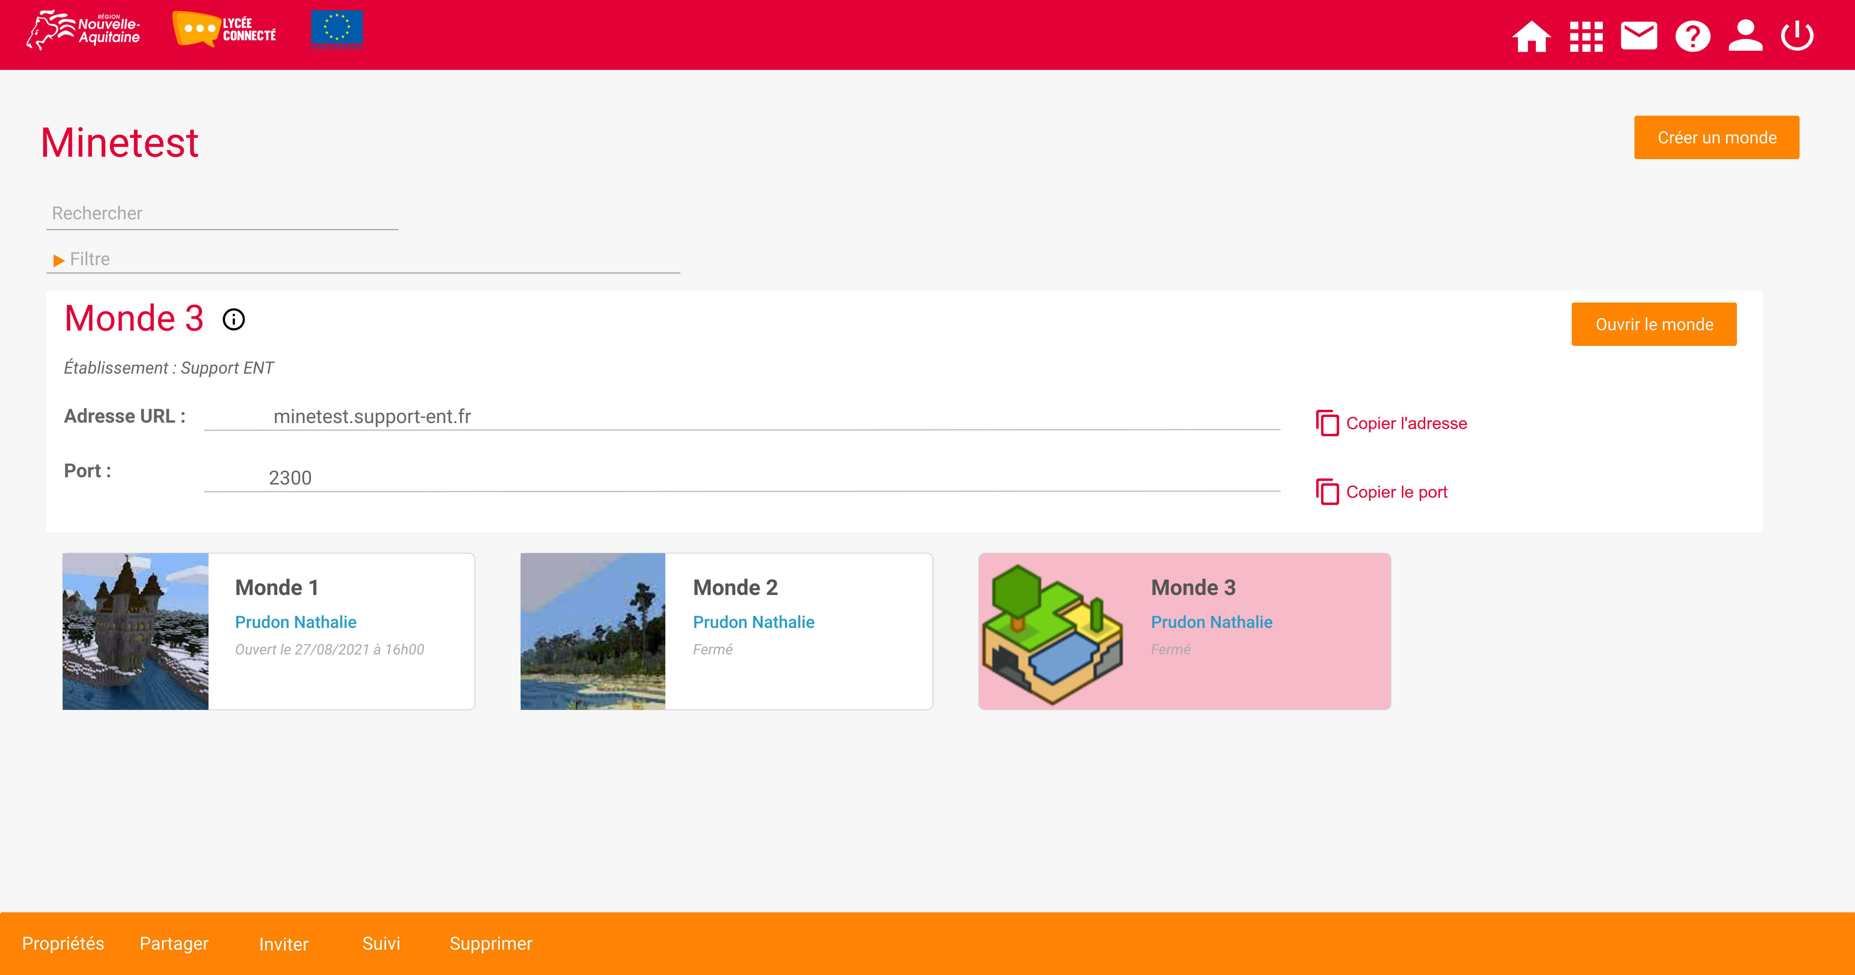Image resolution: width=1855 pixels, height=975 pixels.
Task: Open Propriétés in the bottom bar
Action: point(63,943)
